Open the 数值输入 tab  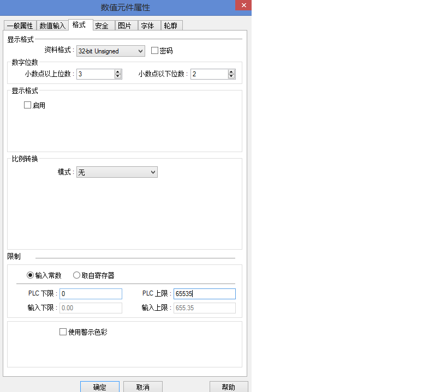point(52,26)
